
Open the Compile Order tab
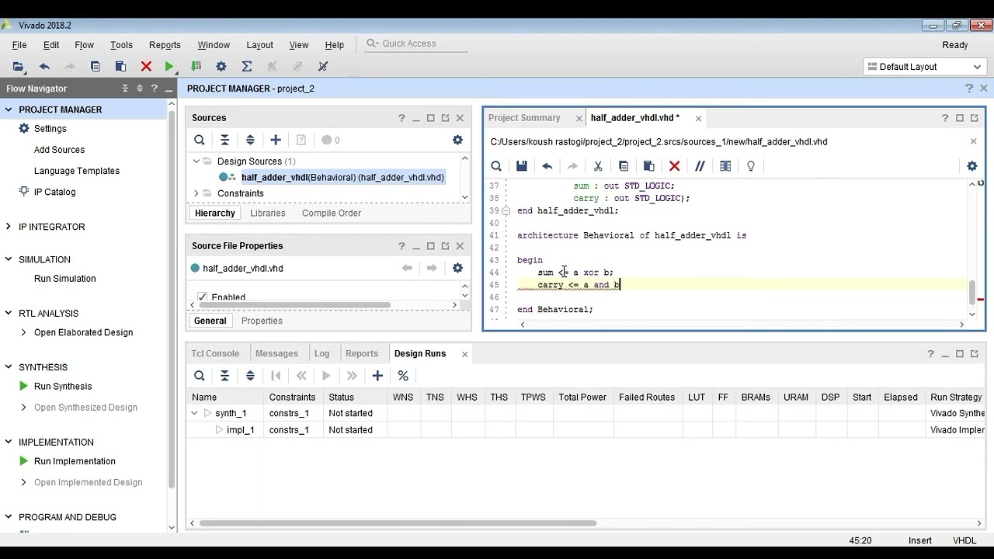332,213
